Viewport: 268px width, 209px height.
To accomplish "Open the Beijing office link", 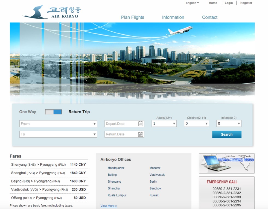I will tap(112, 175).
